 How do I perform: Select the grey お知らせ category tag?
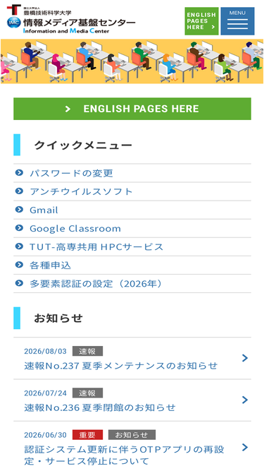(x=132, y=435)
